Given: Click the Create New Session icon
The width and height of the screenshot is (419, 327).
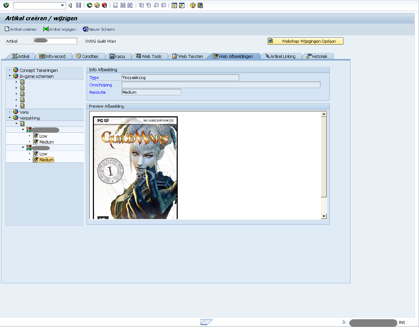Looking at the screenshot, I should coord(174,6).
